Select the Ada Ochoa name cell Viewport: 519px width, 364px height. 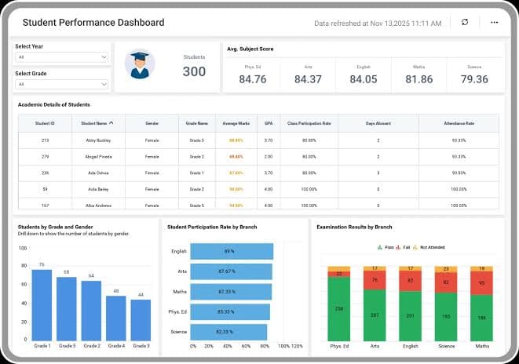click(x=98, y=173)
